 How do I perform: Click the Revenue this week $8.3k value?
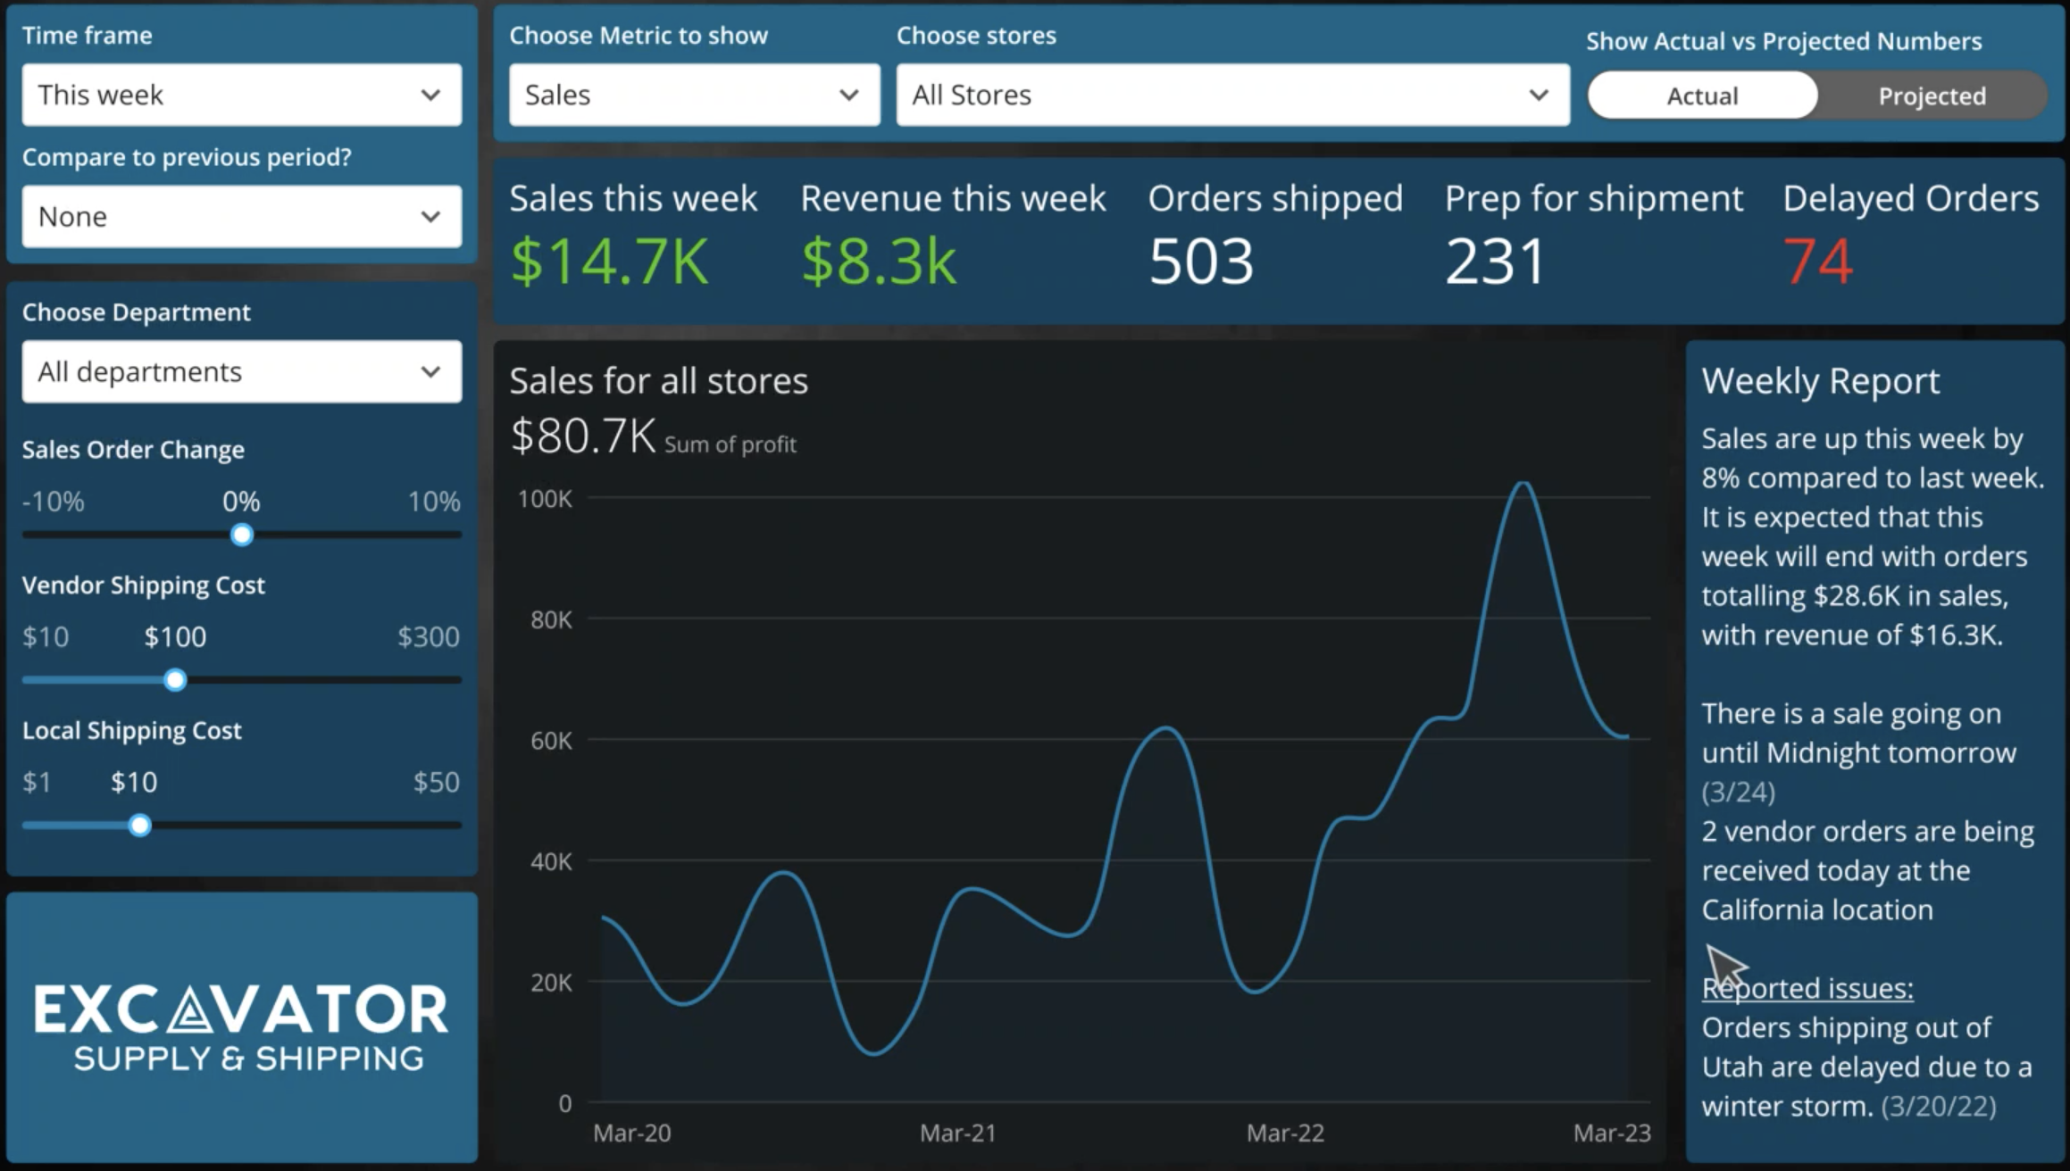coord(879,261)
